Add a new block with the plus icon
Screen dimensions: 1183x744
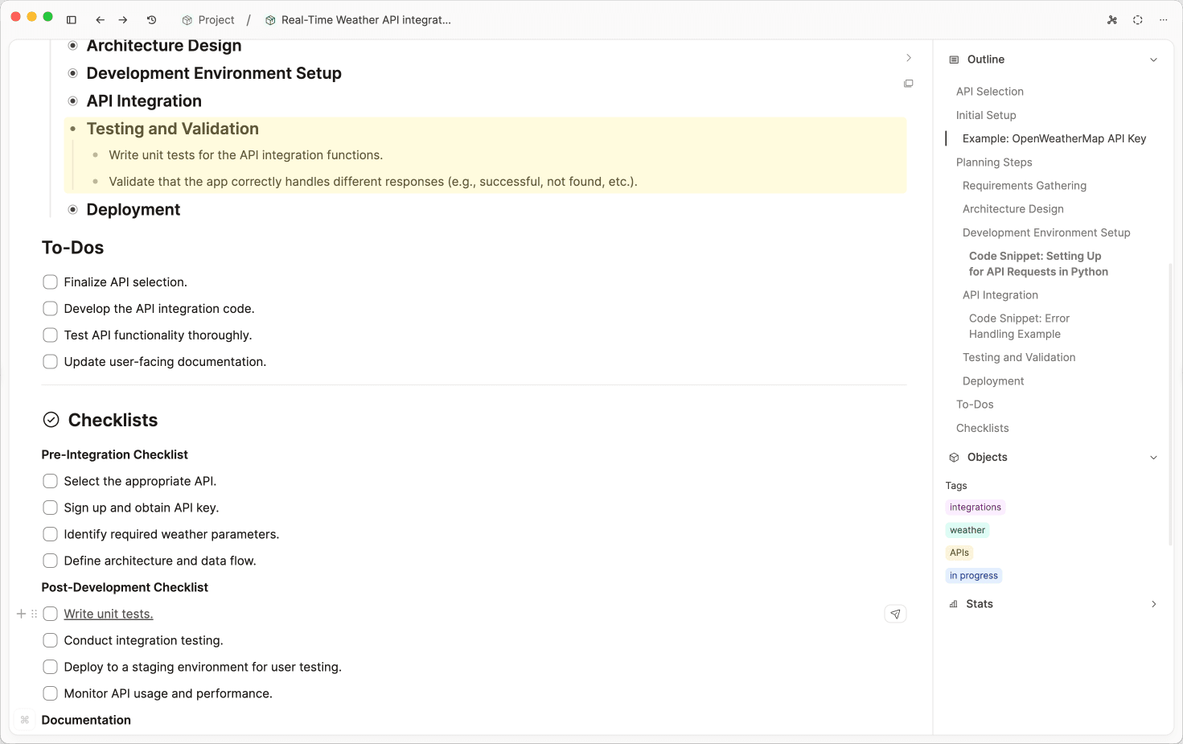tap(21, 613)
